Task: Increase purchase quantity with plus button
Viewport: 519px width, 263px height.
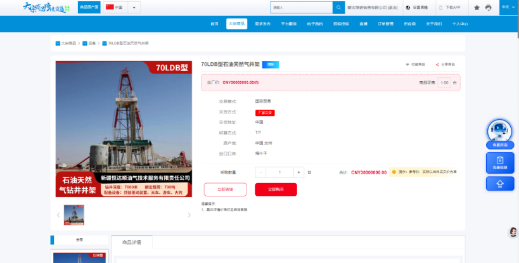Action: coord(298,172)
